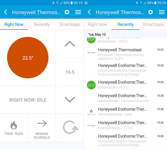The height and width of the screenshot is (149, 167).
Task: Tap the refresh circular arrow tile
Action: click(70, 128)
